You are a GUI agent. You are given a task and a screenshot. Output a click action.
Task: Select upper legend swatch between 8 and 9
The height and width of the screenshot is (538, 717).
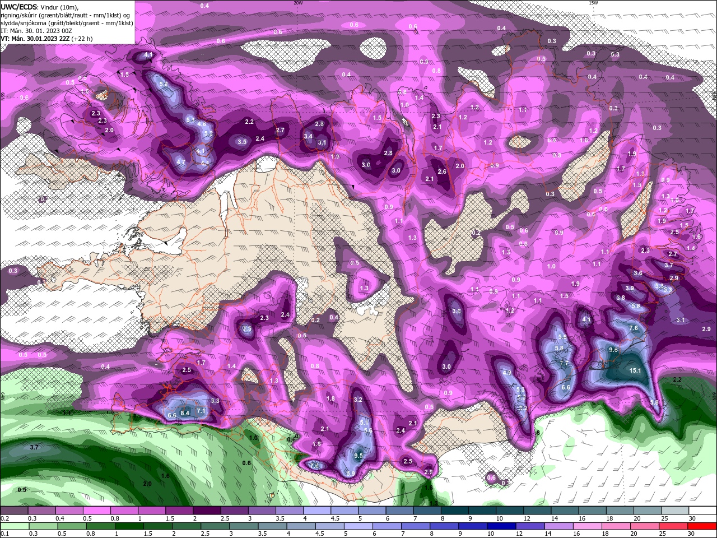click(x=455, y=511)
